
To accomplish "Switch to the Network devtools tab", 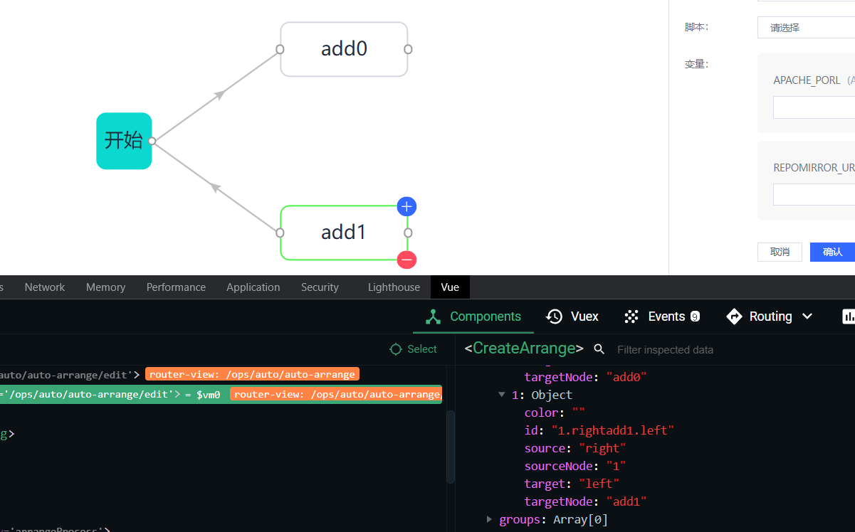I will pos(45,287).
